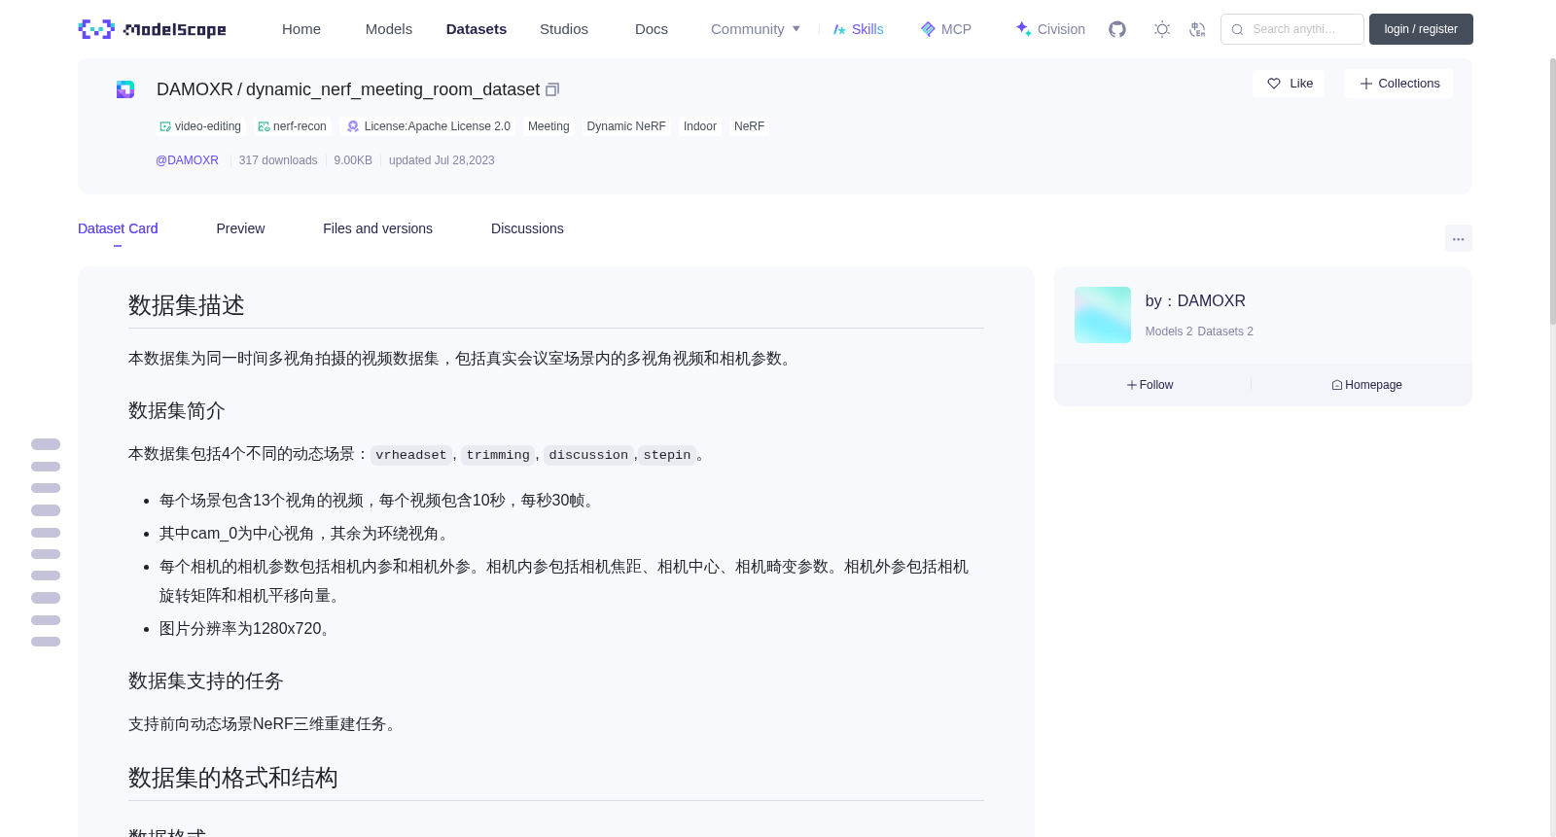Image resolution: width=1556 pixels, height=837 pixels.
Task: Open the Docs navigation item
Action: (x=652, y=29)
